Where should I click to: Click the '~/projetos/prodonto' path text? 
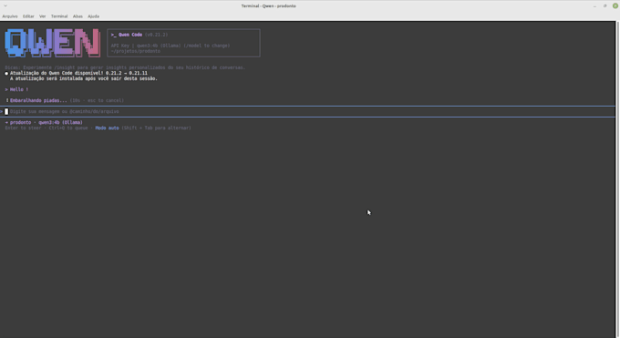click(136, 51)
